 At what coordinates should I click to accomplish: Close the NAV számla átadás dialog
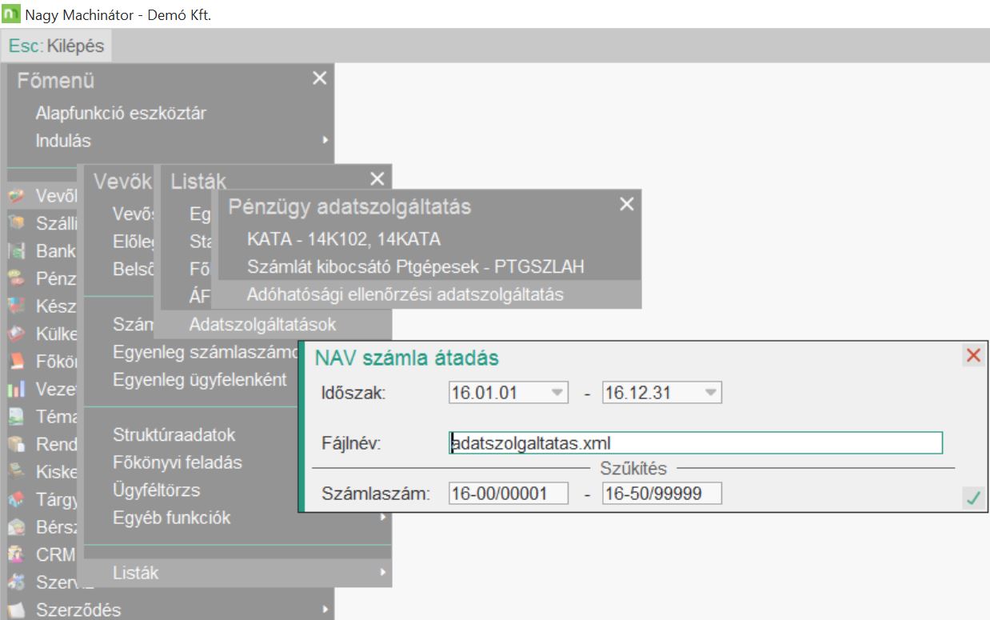point(973,355)
